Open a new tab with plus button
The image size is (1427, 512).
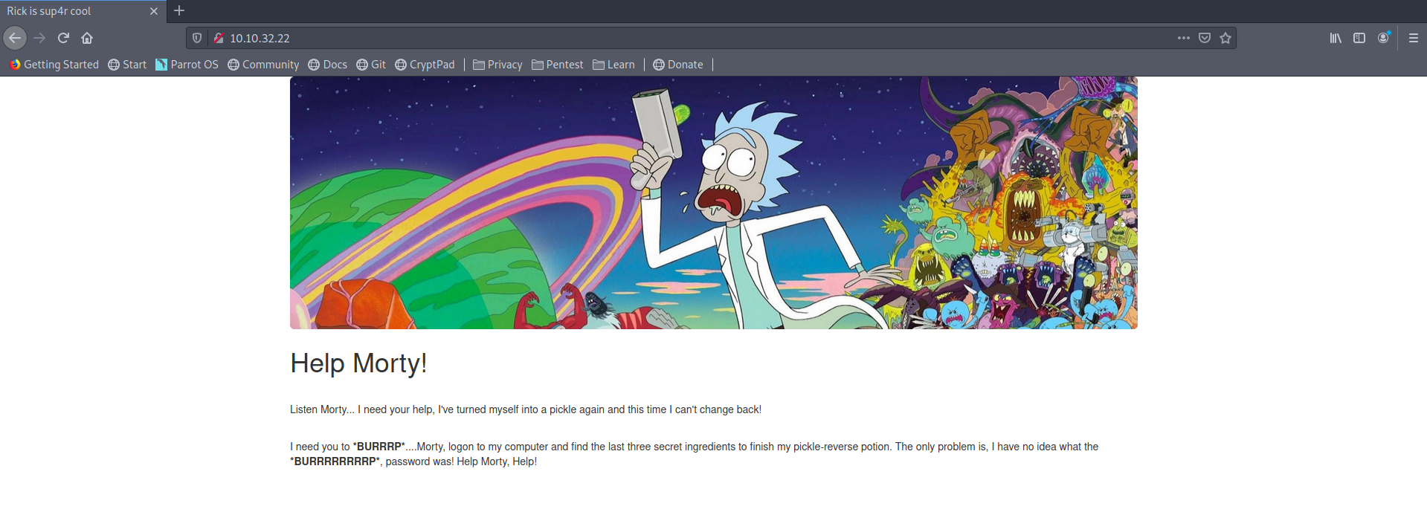click(x=179, y=11)
